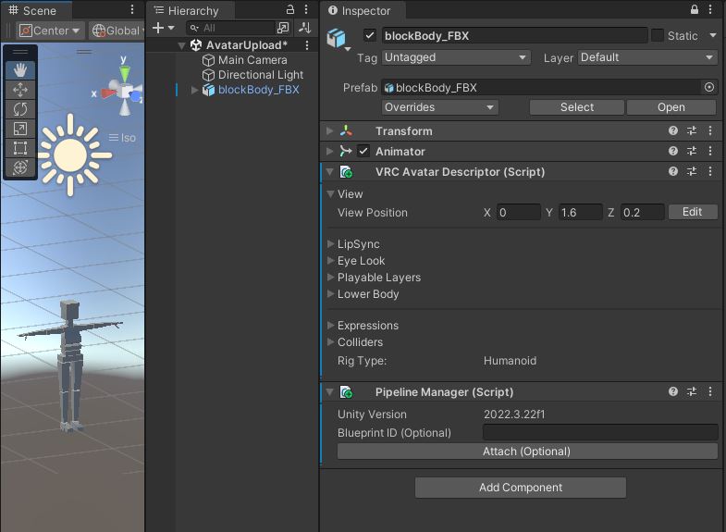The height and width of the screenshot is (532, 726).
Task: Select the Transform tool
Action: pos(20,167)
